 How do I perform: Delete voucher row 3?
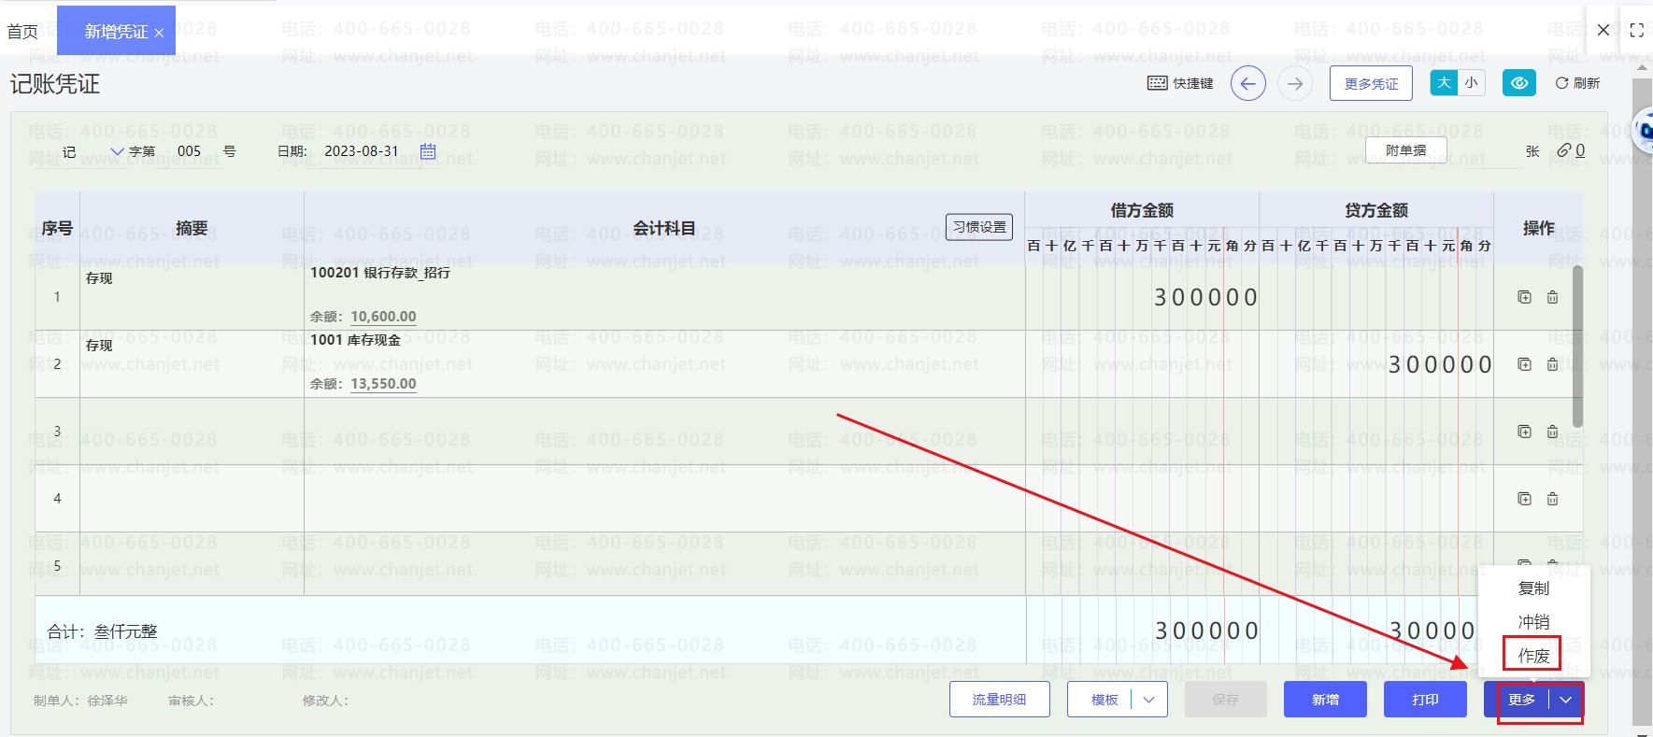pyautogui.click(x=1552, y=432)
